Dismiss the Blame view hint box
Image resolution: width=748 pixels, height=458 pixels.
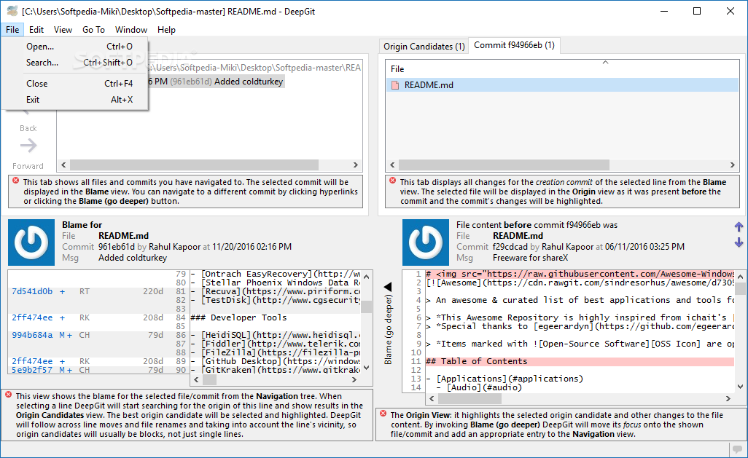(9, 395)
